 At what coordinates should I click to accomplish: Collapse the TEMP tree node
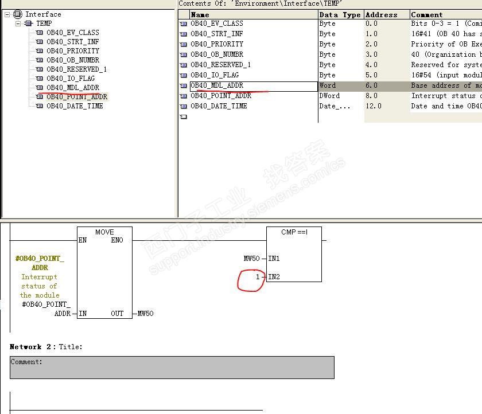pos(18,24)
